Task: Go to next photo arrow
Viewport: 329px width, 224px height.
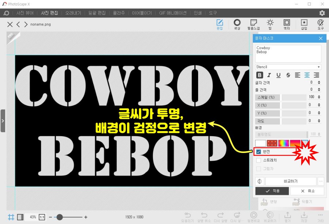Action: pos(26,24)
